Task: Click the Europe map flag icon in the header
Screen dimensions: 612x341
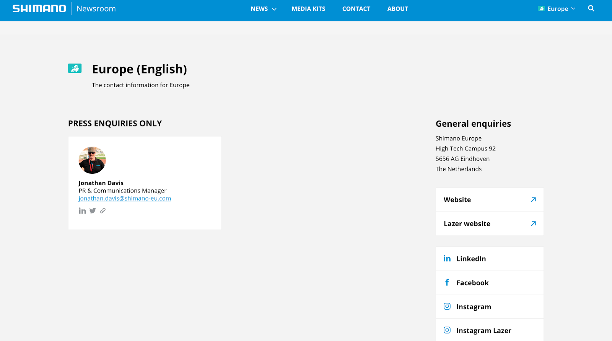Action: tap(541, 9)
